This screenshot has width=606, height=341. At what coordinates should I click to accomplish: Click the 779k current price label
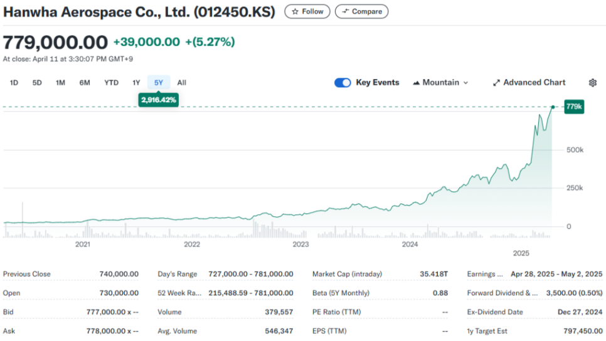pyautogui.click(x=574, y=107)
